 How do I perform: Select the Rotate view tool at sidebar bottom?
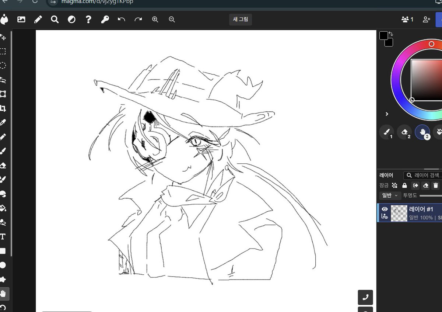pyautogui.click(x=3, y=308)
